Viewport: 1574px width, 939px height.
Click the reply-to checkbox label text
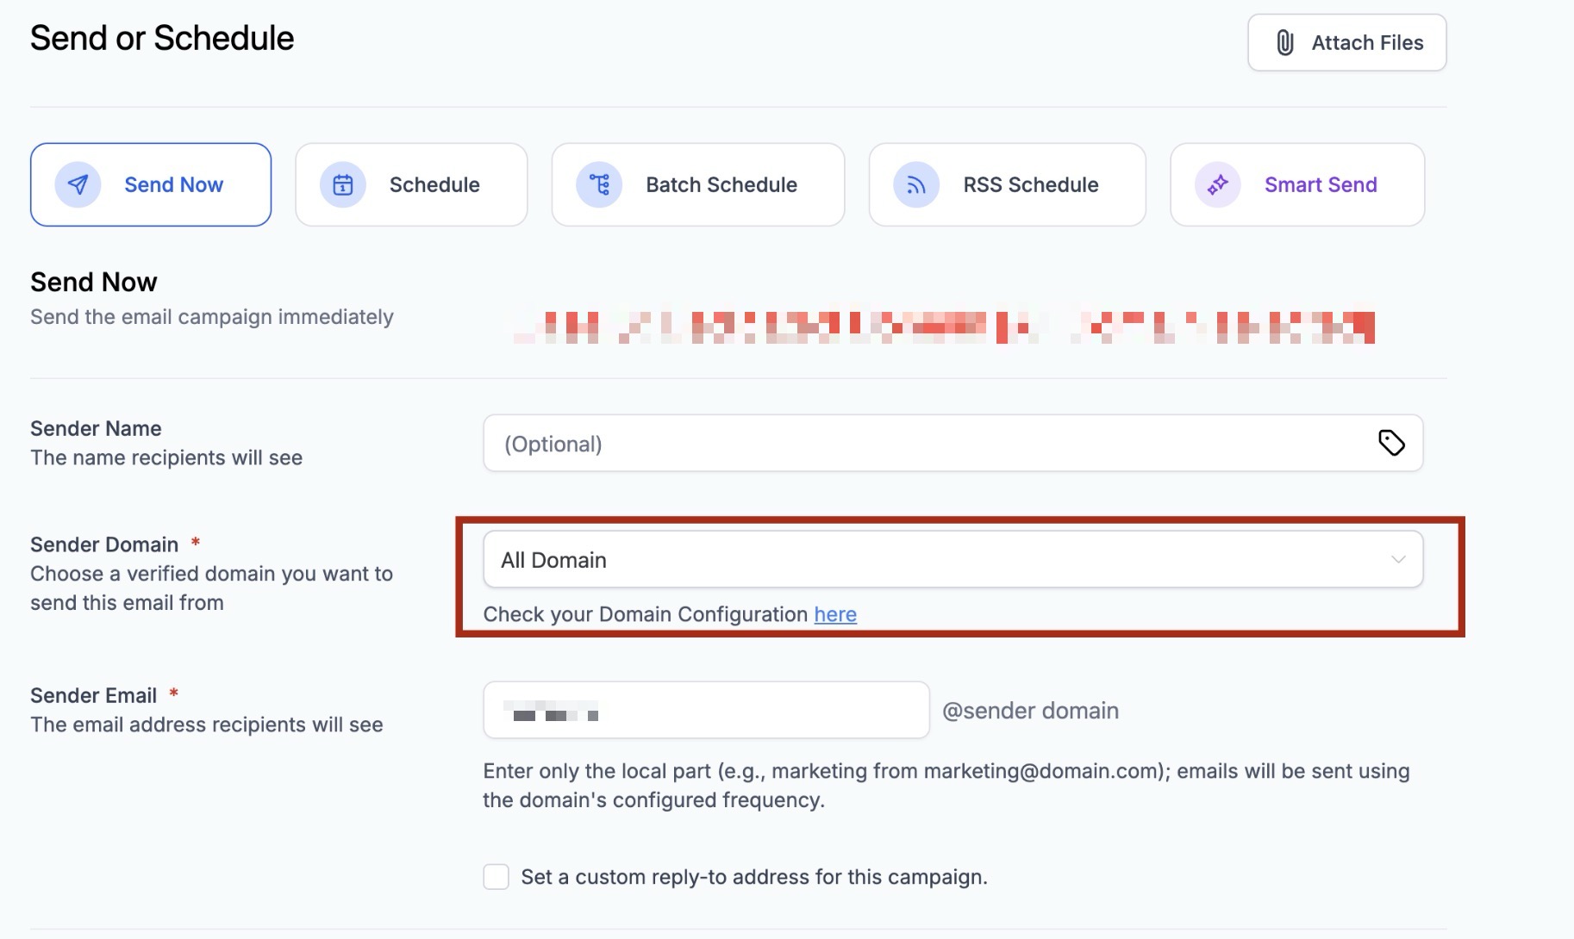754,877
